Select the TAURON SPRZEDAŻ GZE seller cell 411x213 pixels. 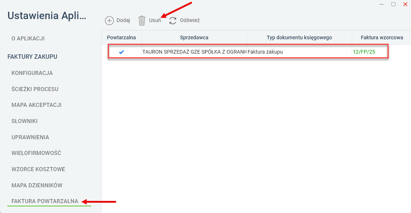click(194, 52)
